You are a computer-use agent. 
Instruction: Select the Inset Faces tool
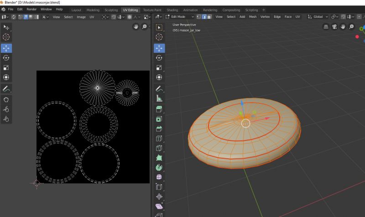pyautogui.click(x=159, y=119)
